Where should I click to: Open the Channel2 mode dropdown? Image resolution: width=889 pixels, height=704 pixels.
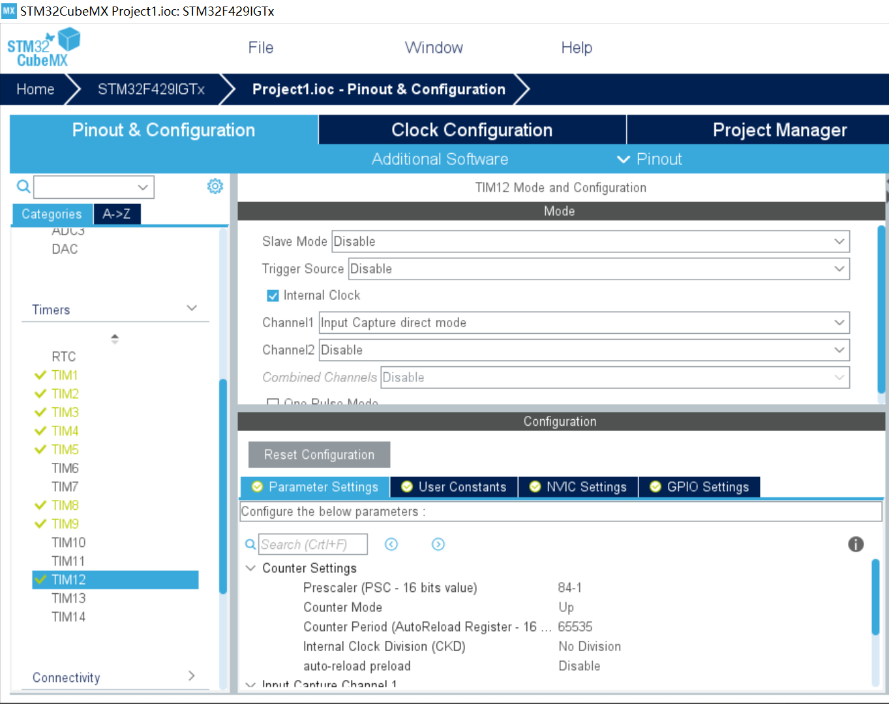pyautogui.click(x=584, y=350)
